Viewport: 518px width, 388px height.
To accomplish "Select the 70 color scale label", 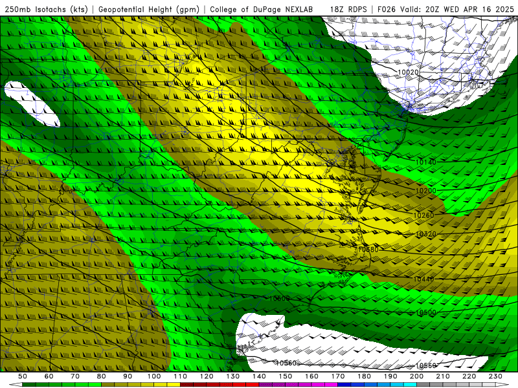I will point(75,376).
